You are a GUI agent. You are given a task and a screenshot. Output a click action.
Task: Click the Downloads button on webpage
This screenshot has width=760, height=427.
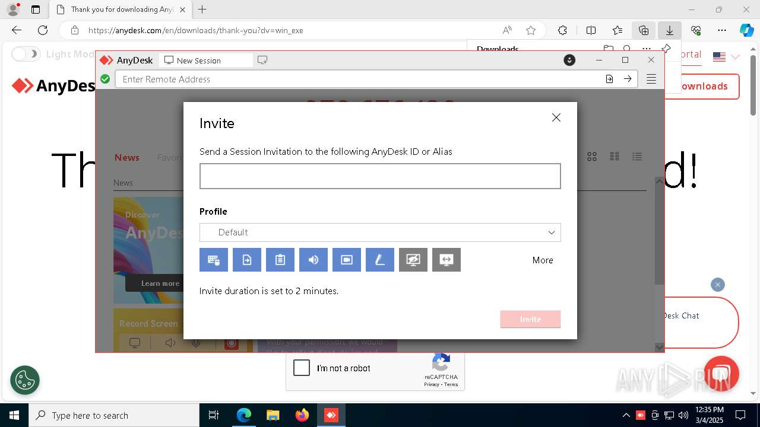(702, 87)
